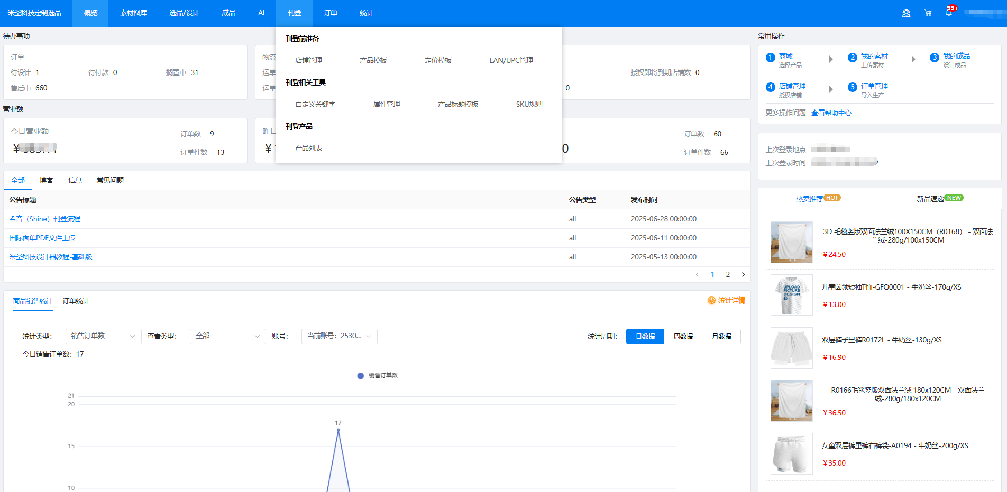This screenshot has height=492, width=1007.
Task: Open the 查看类型 dropdown showing 全部
Action: (227, 336)
